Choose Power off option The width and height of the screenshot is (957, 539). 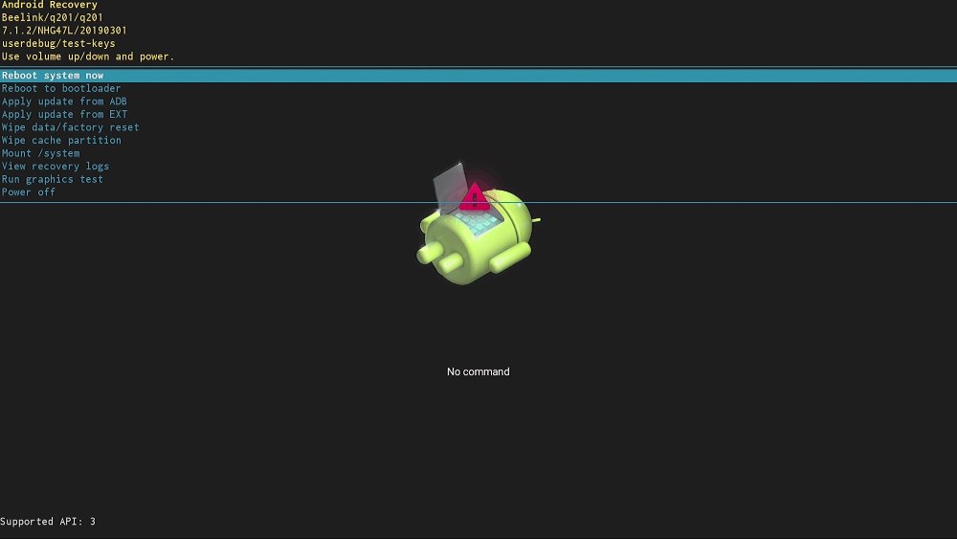pos(28,192)
